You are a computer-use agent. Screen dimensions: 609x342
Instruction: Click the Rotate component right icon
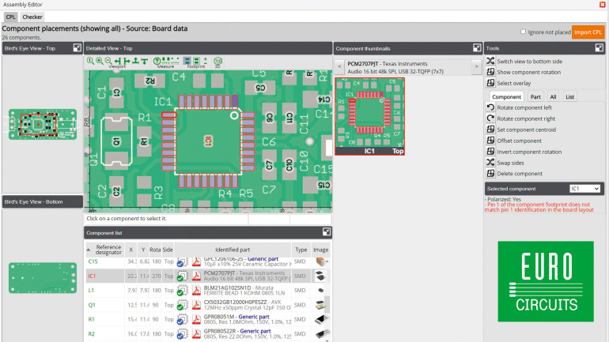[490, 118]
